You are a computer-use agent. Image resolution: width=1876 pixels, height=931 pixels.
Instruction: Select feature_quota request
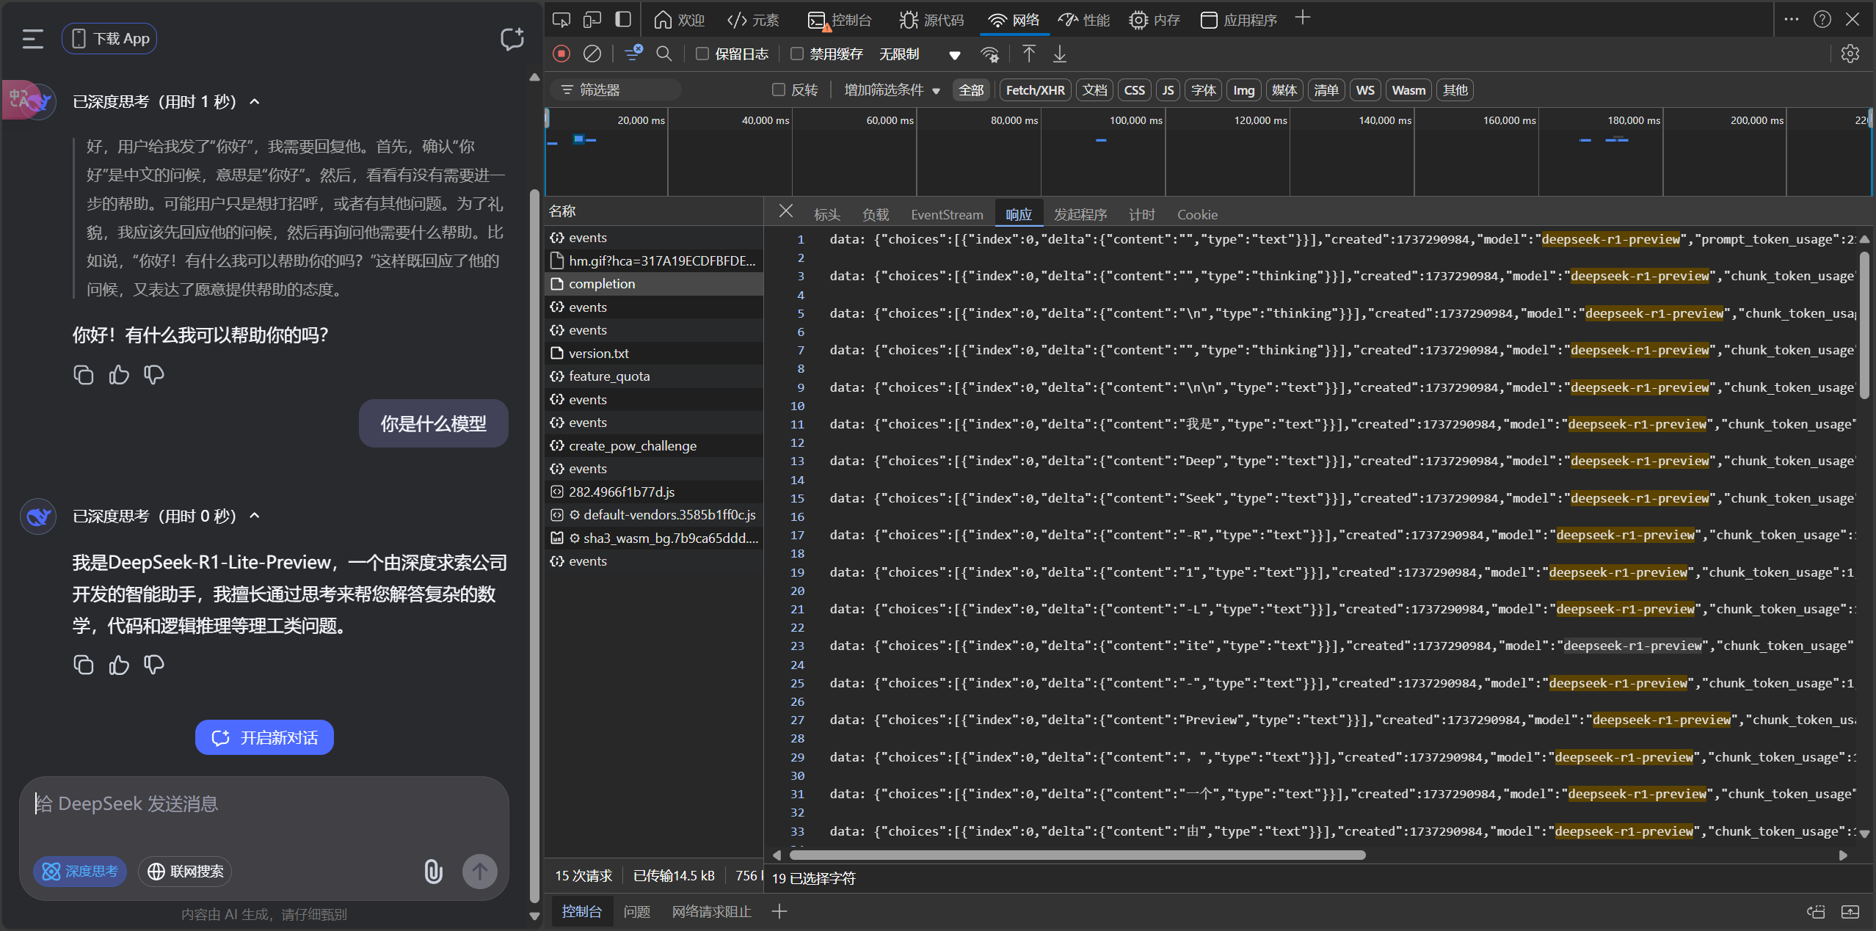pyautogui.click(x=654, y=376)
